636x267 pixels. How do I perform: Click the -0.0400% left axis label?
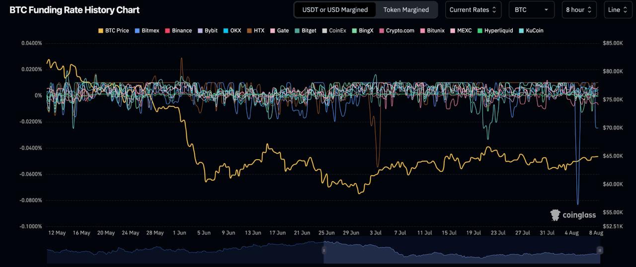point(31,148)
